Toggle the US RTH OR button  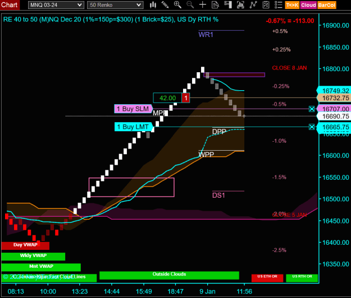coord(302,278)
